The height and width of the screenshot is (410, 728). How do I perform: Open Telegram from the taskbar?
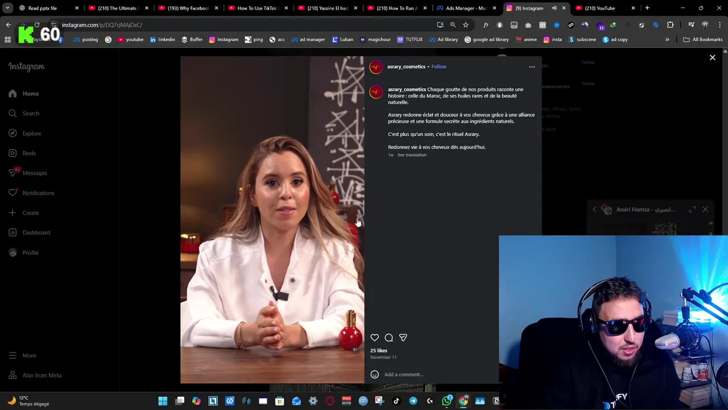413,401
